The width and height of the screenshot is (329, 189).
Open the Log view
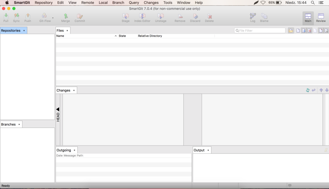(x=253, y=18)
